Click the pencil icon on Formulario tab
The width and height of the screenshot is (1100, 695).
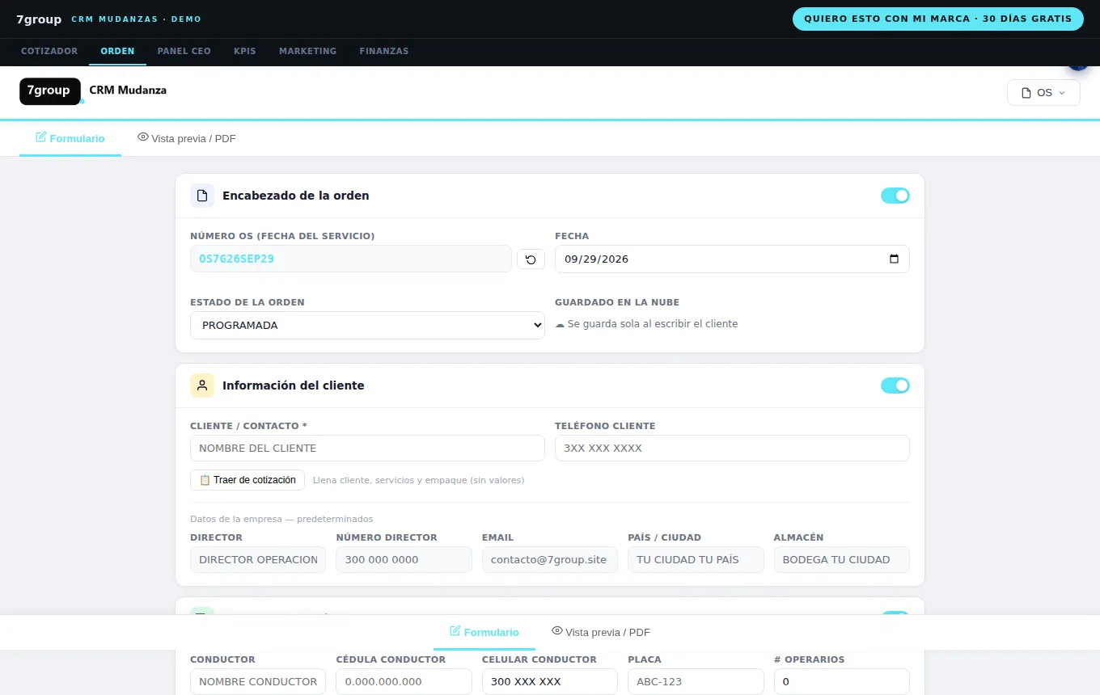click(41, 137)
